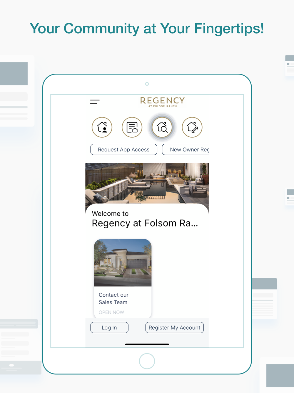
Task: Tap the OPEN NOW status label
Action: point(111,312)
